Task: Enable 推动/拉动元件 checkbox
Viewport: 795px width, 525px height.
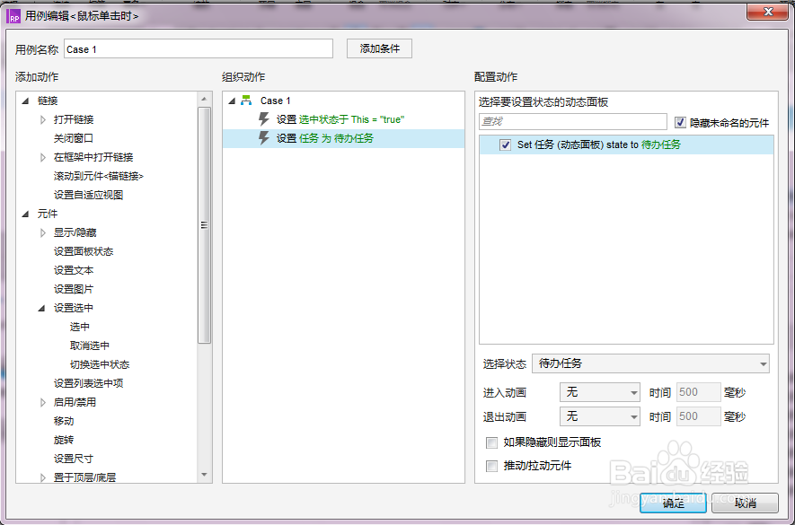Action: click(491, 466)
